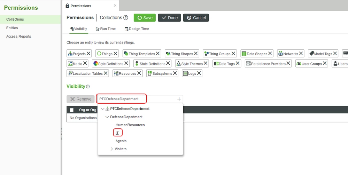Click the Cancel button
Screen dimensions: 348x175
point(196,18)
